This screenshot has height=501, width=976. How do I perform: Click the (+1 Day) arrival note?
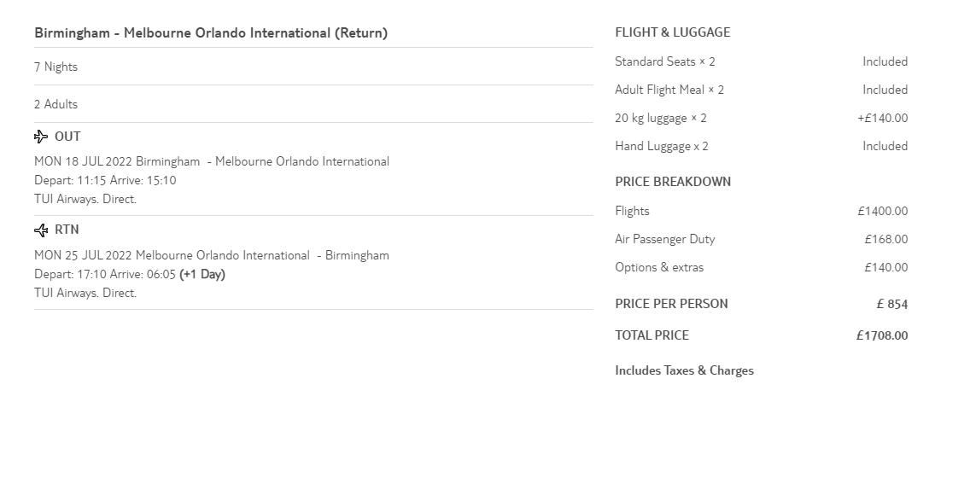tap(202, 275)
